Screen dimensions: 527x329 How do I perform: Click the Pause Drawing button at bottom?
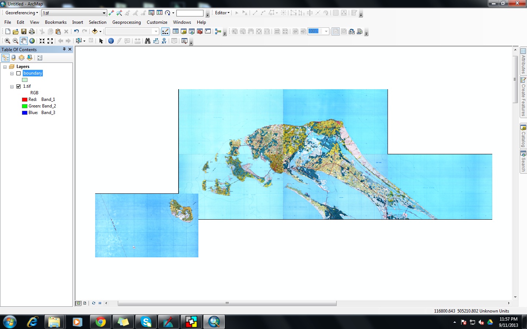pos(99,303)
